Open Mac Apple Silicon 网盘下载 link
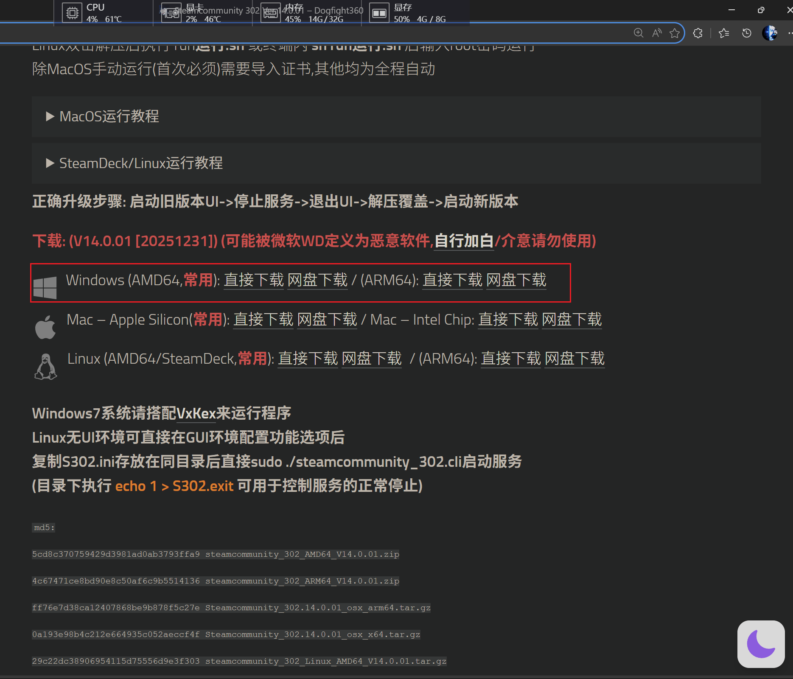Screen dimensions: 793x679 [327, 320]
